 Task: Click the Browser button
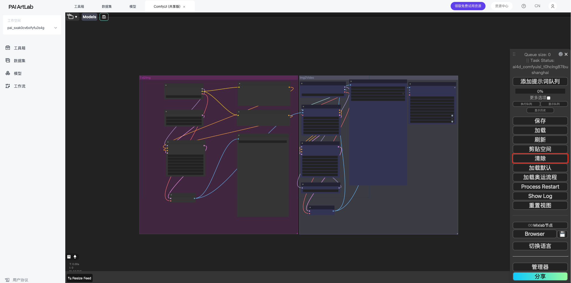[x=534, y=234]
